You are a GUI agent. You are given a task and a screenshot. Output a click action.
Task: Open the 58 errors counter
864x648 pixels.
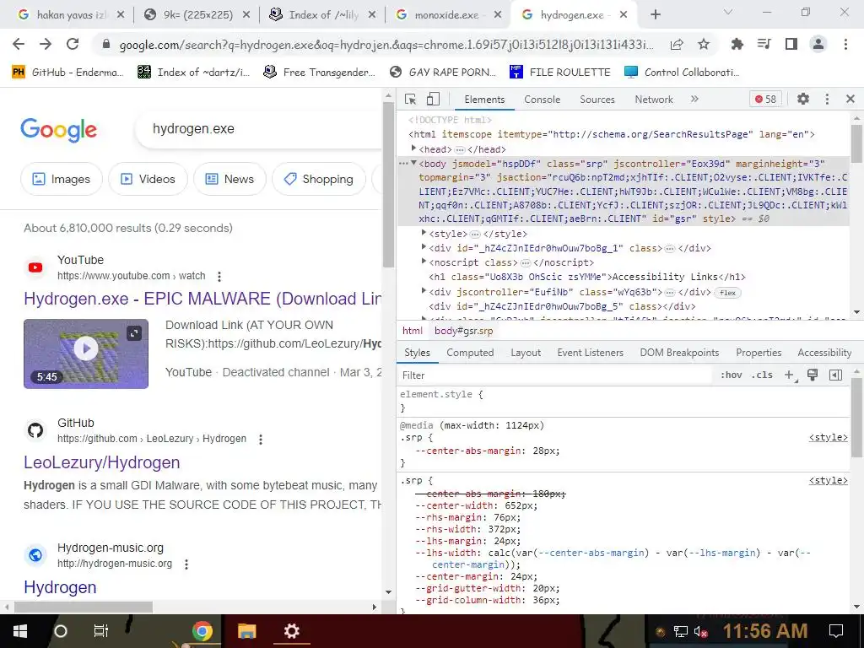(x=765, y=100)
